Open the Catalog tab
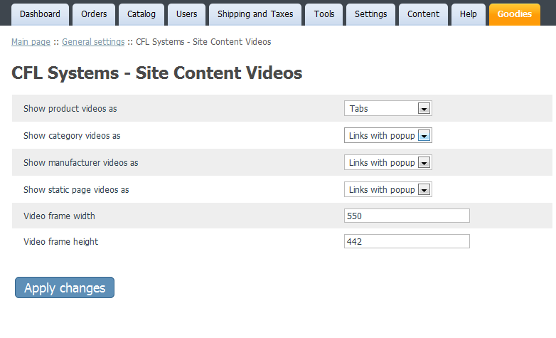The width and height of the screenshot is (556, 338). pos(141,14)
